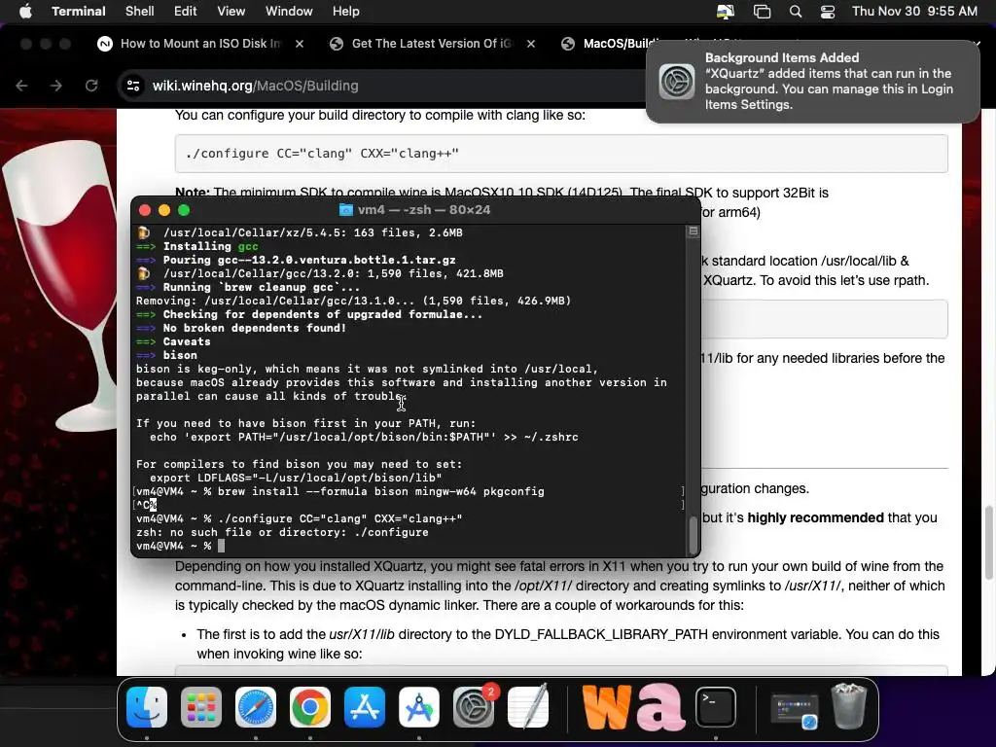This screenshot has height=747, width=996.
Task: Click the 'zsh: no such file' error line
Action: click(x=282, y=532)
